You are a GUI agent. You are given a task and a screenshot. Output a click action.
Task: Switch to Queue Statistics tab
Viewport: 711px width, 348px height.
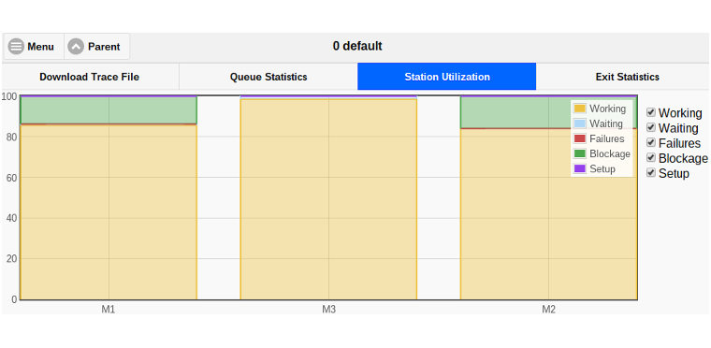click(268, 77)
